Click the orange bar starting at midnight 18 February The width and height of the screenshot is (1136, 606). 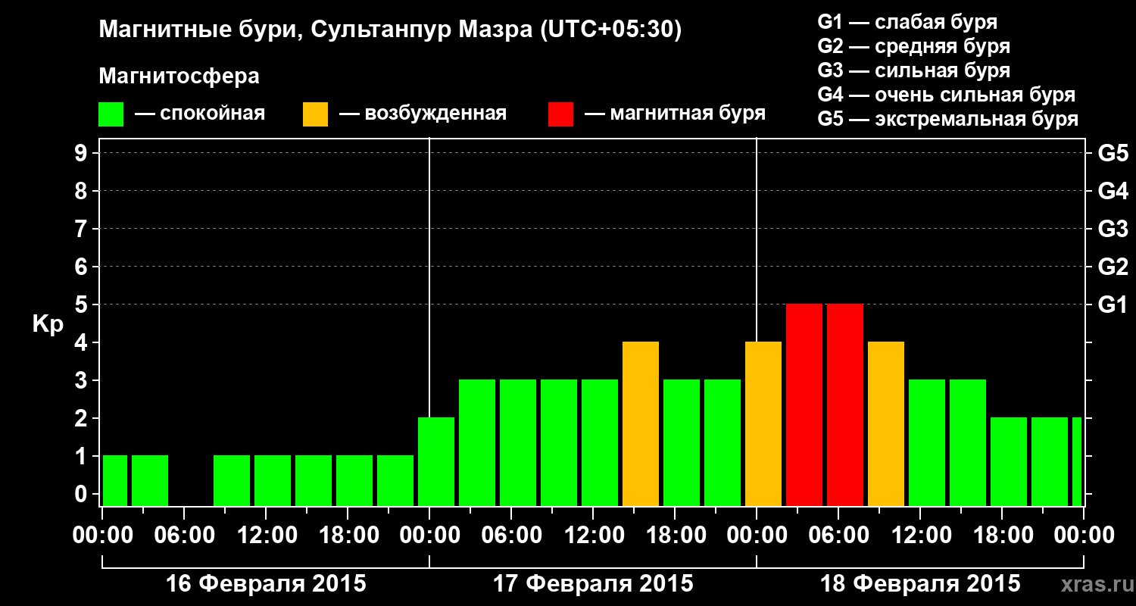click(763, 423)
